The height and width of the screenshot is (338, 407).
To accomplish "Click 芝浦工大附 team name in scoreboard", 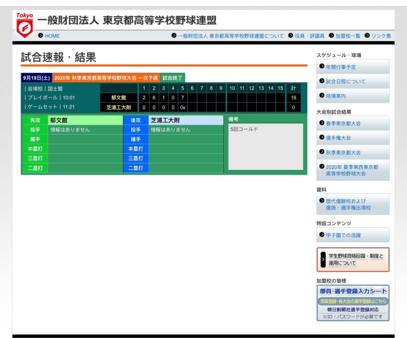I will point(119,107).
